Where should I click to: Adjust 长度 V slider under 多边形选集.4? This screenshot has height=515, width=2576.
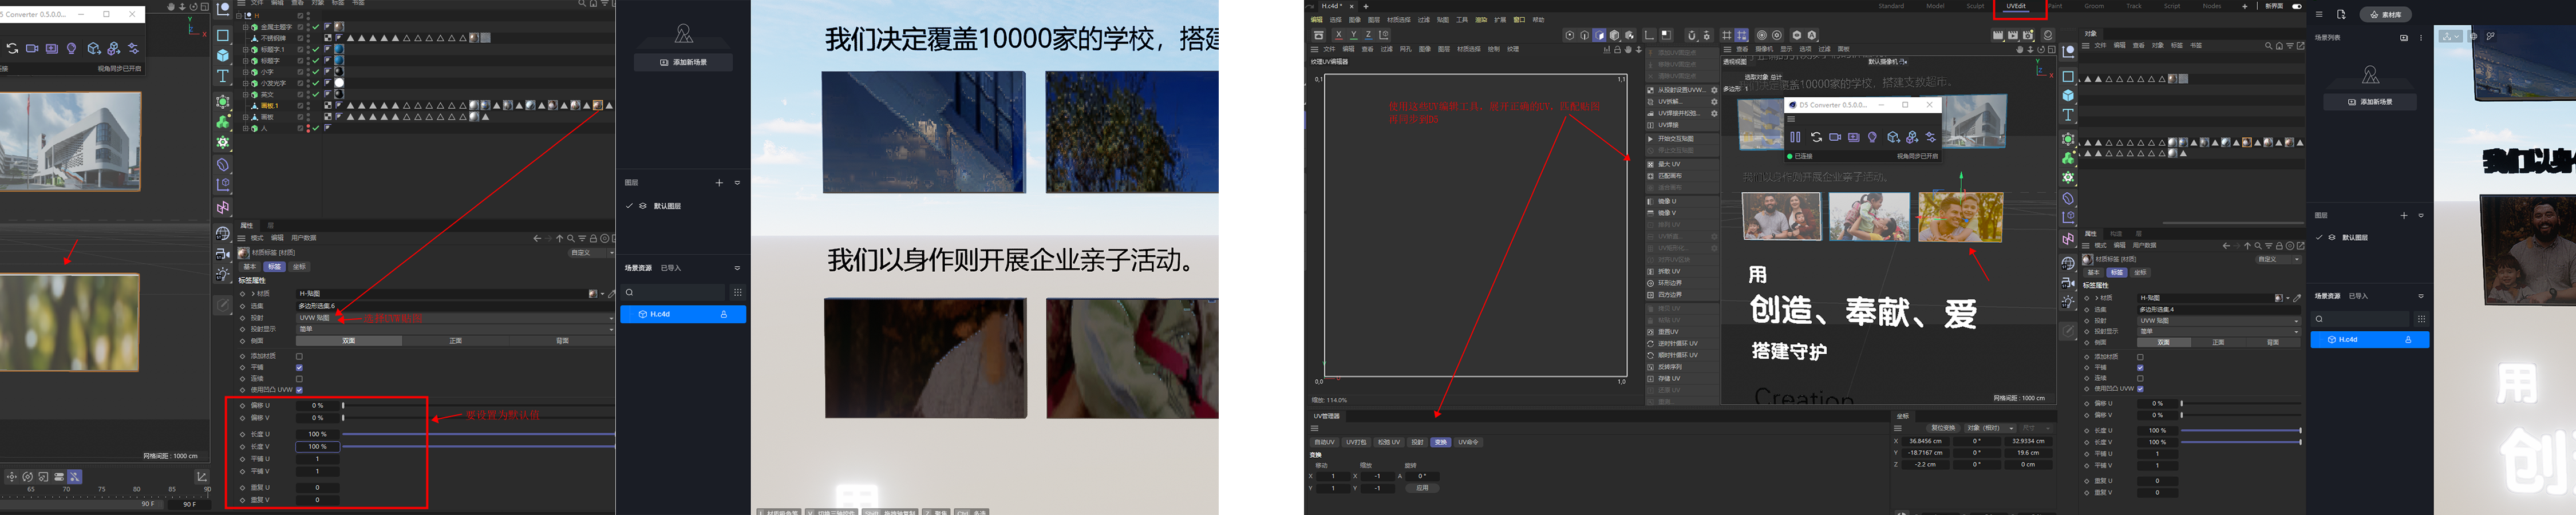[2240, 442]
